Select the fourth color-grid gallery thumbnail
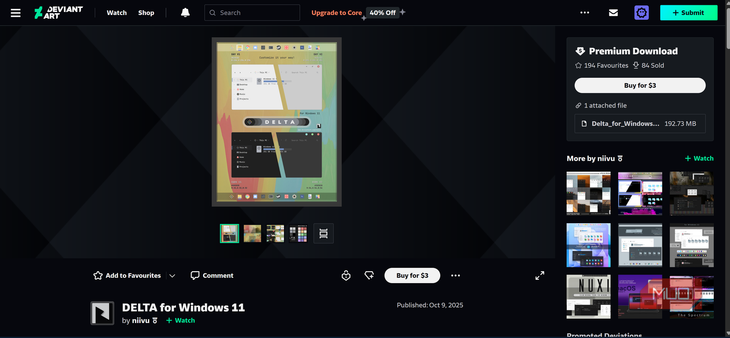The image size is (730, 338). [298, 233]
